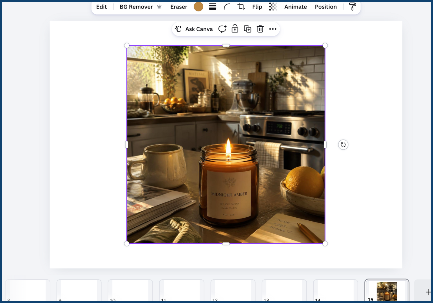Click the Edit button in toolbar

click(x=102, y=7)
